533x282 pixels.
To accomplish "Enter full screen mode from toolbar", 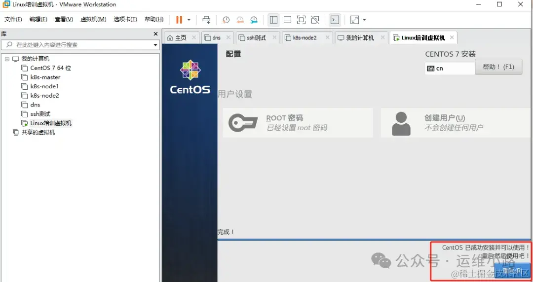I will (301, 20).
